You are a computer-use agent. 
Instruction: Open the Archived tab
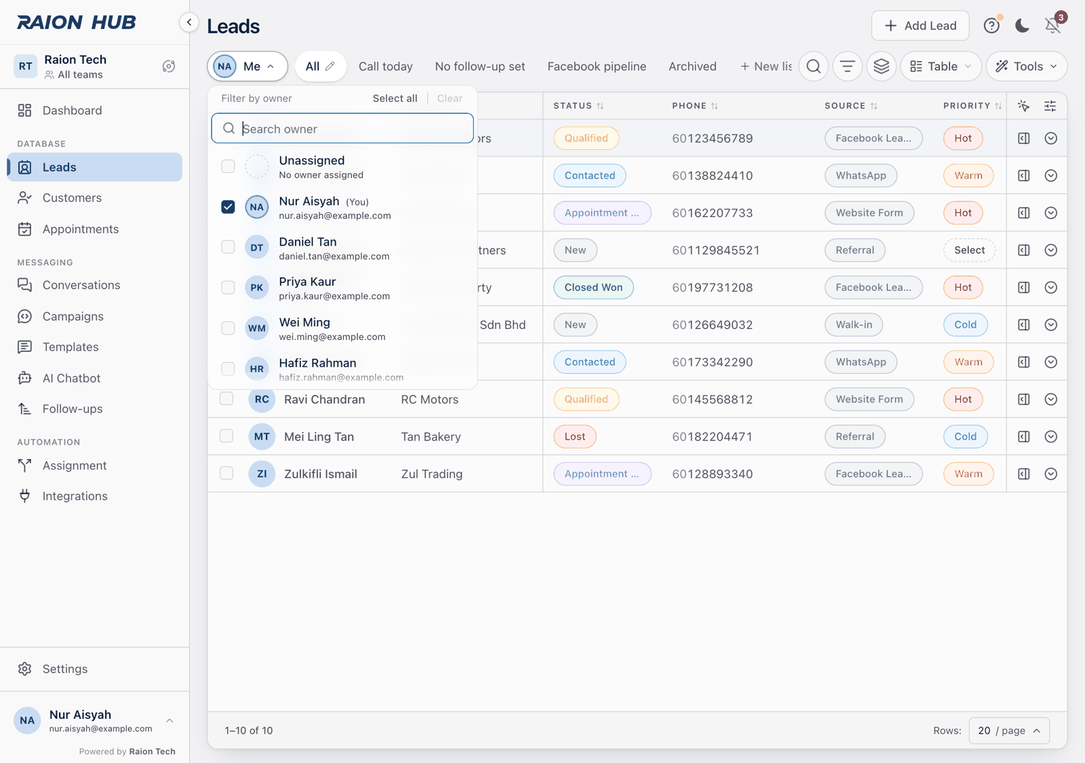(692, 66)
